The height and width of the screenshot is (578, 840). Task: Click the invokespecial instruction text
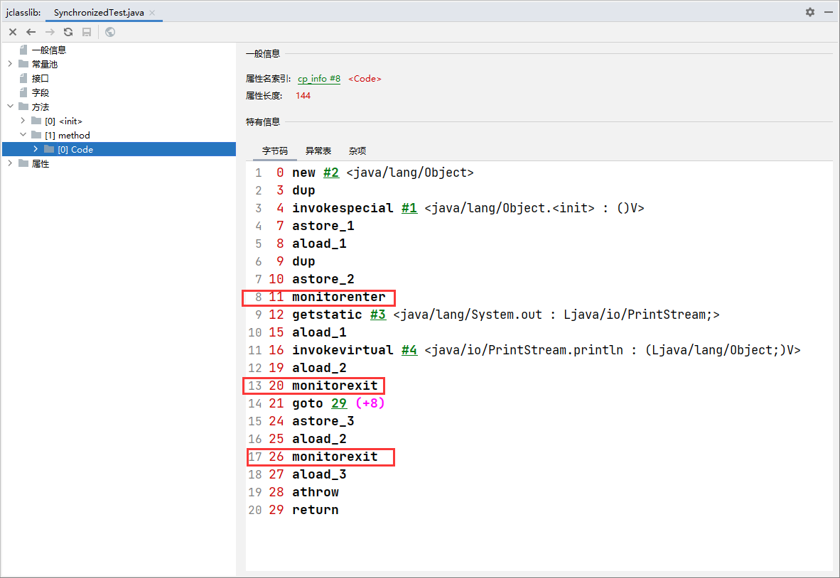[343, 207]
